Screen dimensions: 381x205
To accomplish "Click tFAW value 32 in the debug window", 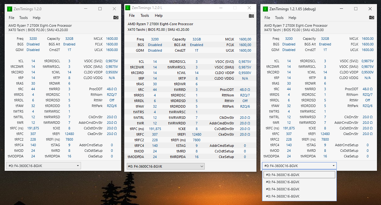I will click(289, 106).
